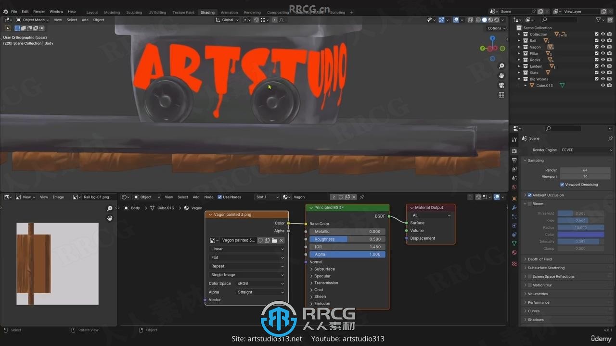
Task: Click the viewport zoom magnifier gizmo
Action: (501, 66)
